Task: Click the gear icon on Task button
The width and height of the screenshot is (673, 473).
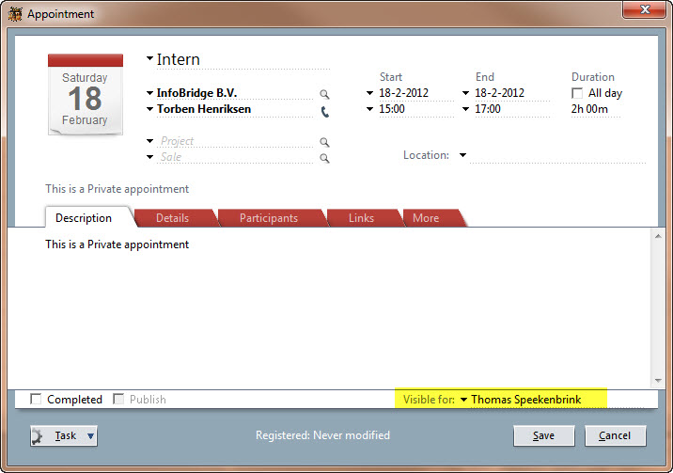Action: (38, 436)
